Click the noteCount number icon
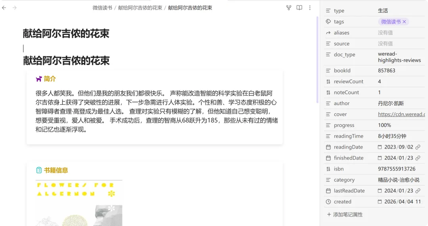 pyautogui.click(x=328, y=92)
